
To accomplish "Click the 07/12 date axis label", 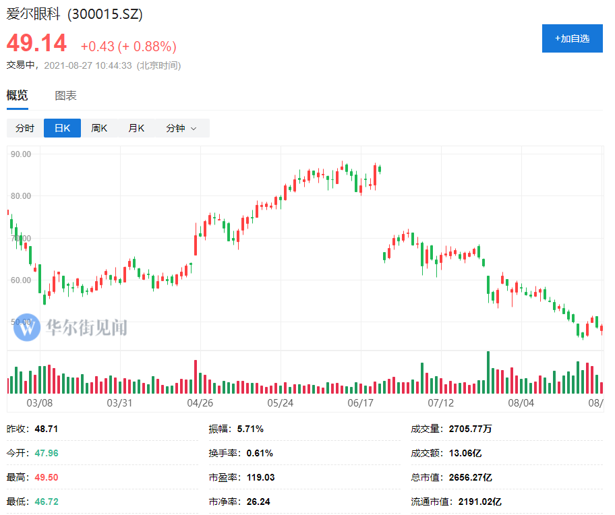I will coord(440,403).
